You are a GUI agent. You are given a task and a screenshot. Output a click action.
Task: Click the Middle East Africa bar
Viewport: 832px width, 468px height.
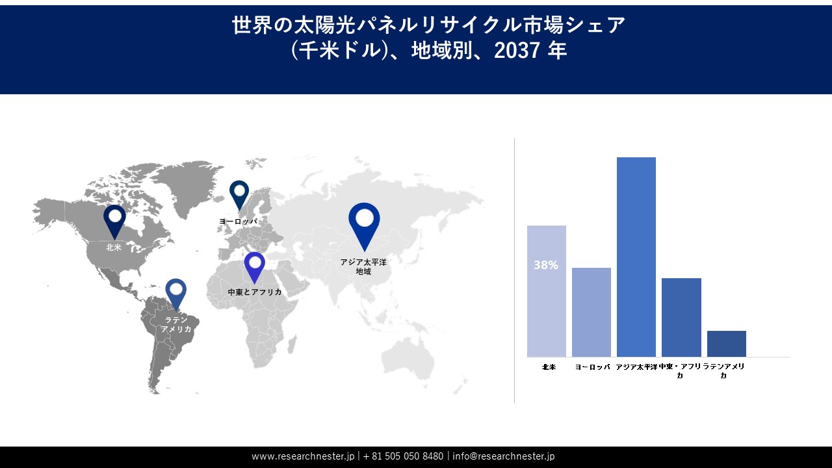pos(681,317)
